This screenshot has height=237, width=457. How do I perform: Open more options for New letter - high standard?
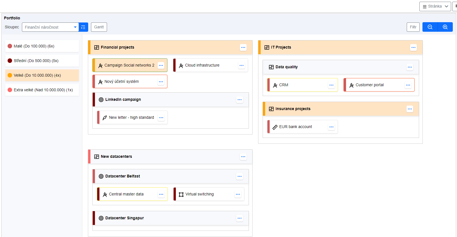[x=161, y=118]
